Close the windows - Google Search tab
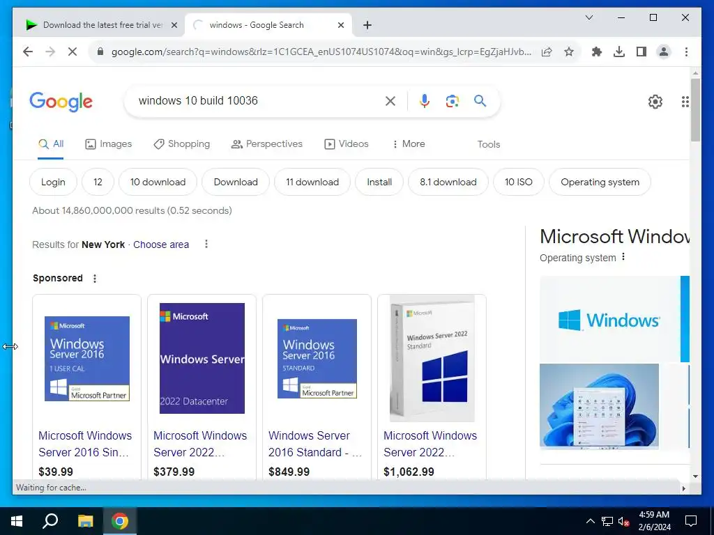The image size is (714, 535). click(x=340, y=25)
